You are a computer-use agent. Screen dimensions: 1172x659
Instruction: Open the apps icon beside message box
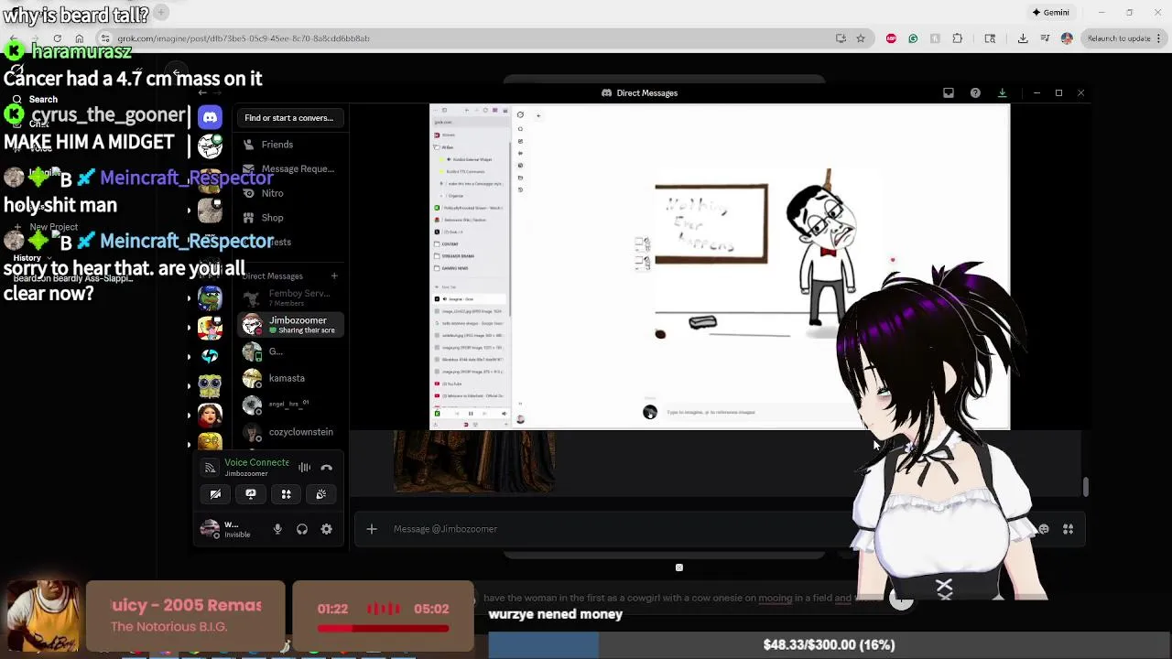click(1068, 529)
